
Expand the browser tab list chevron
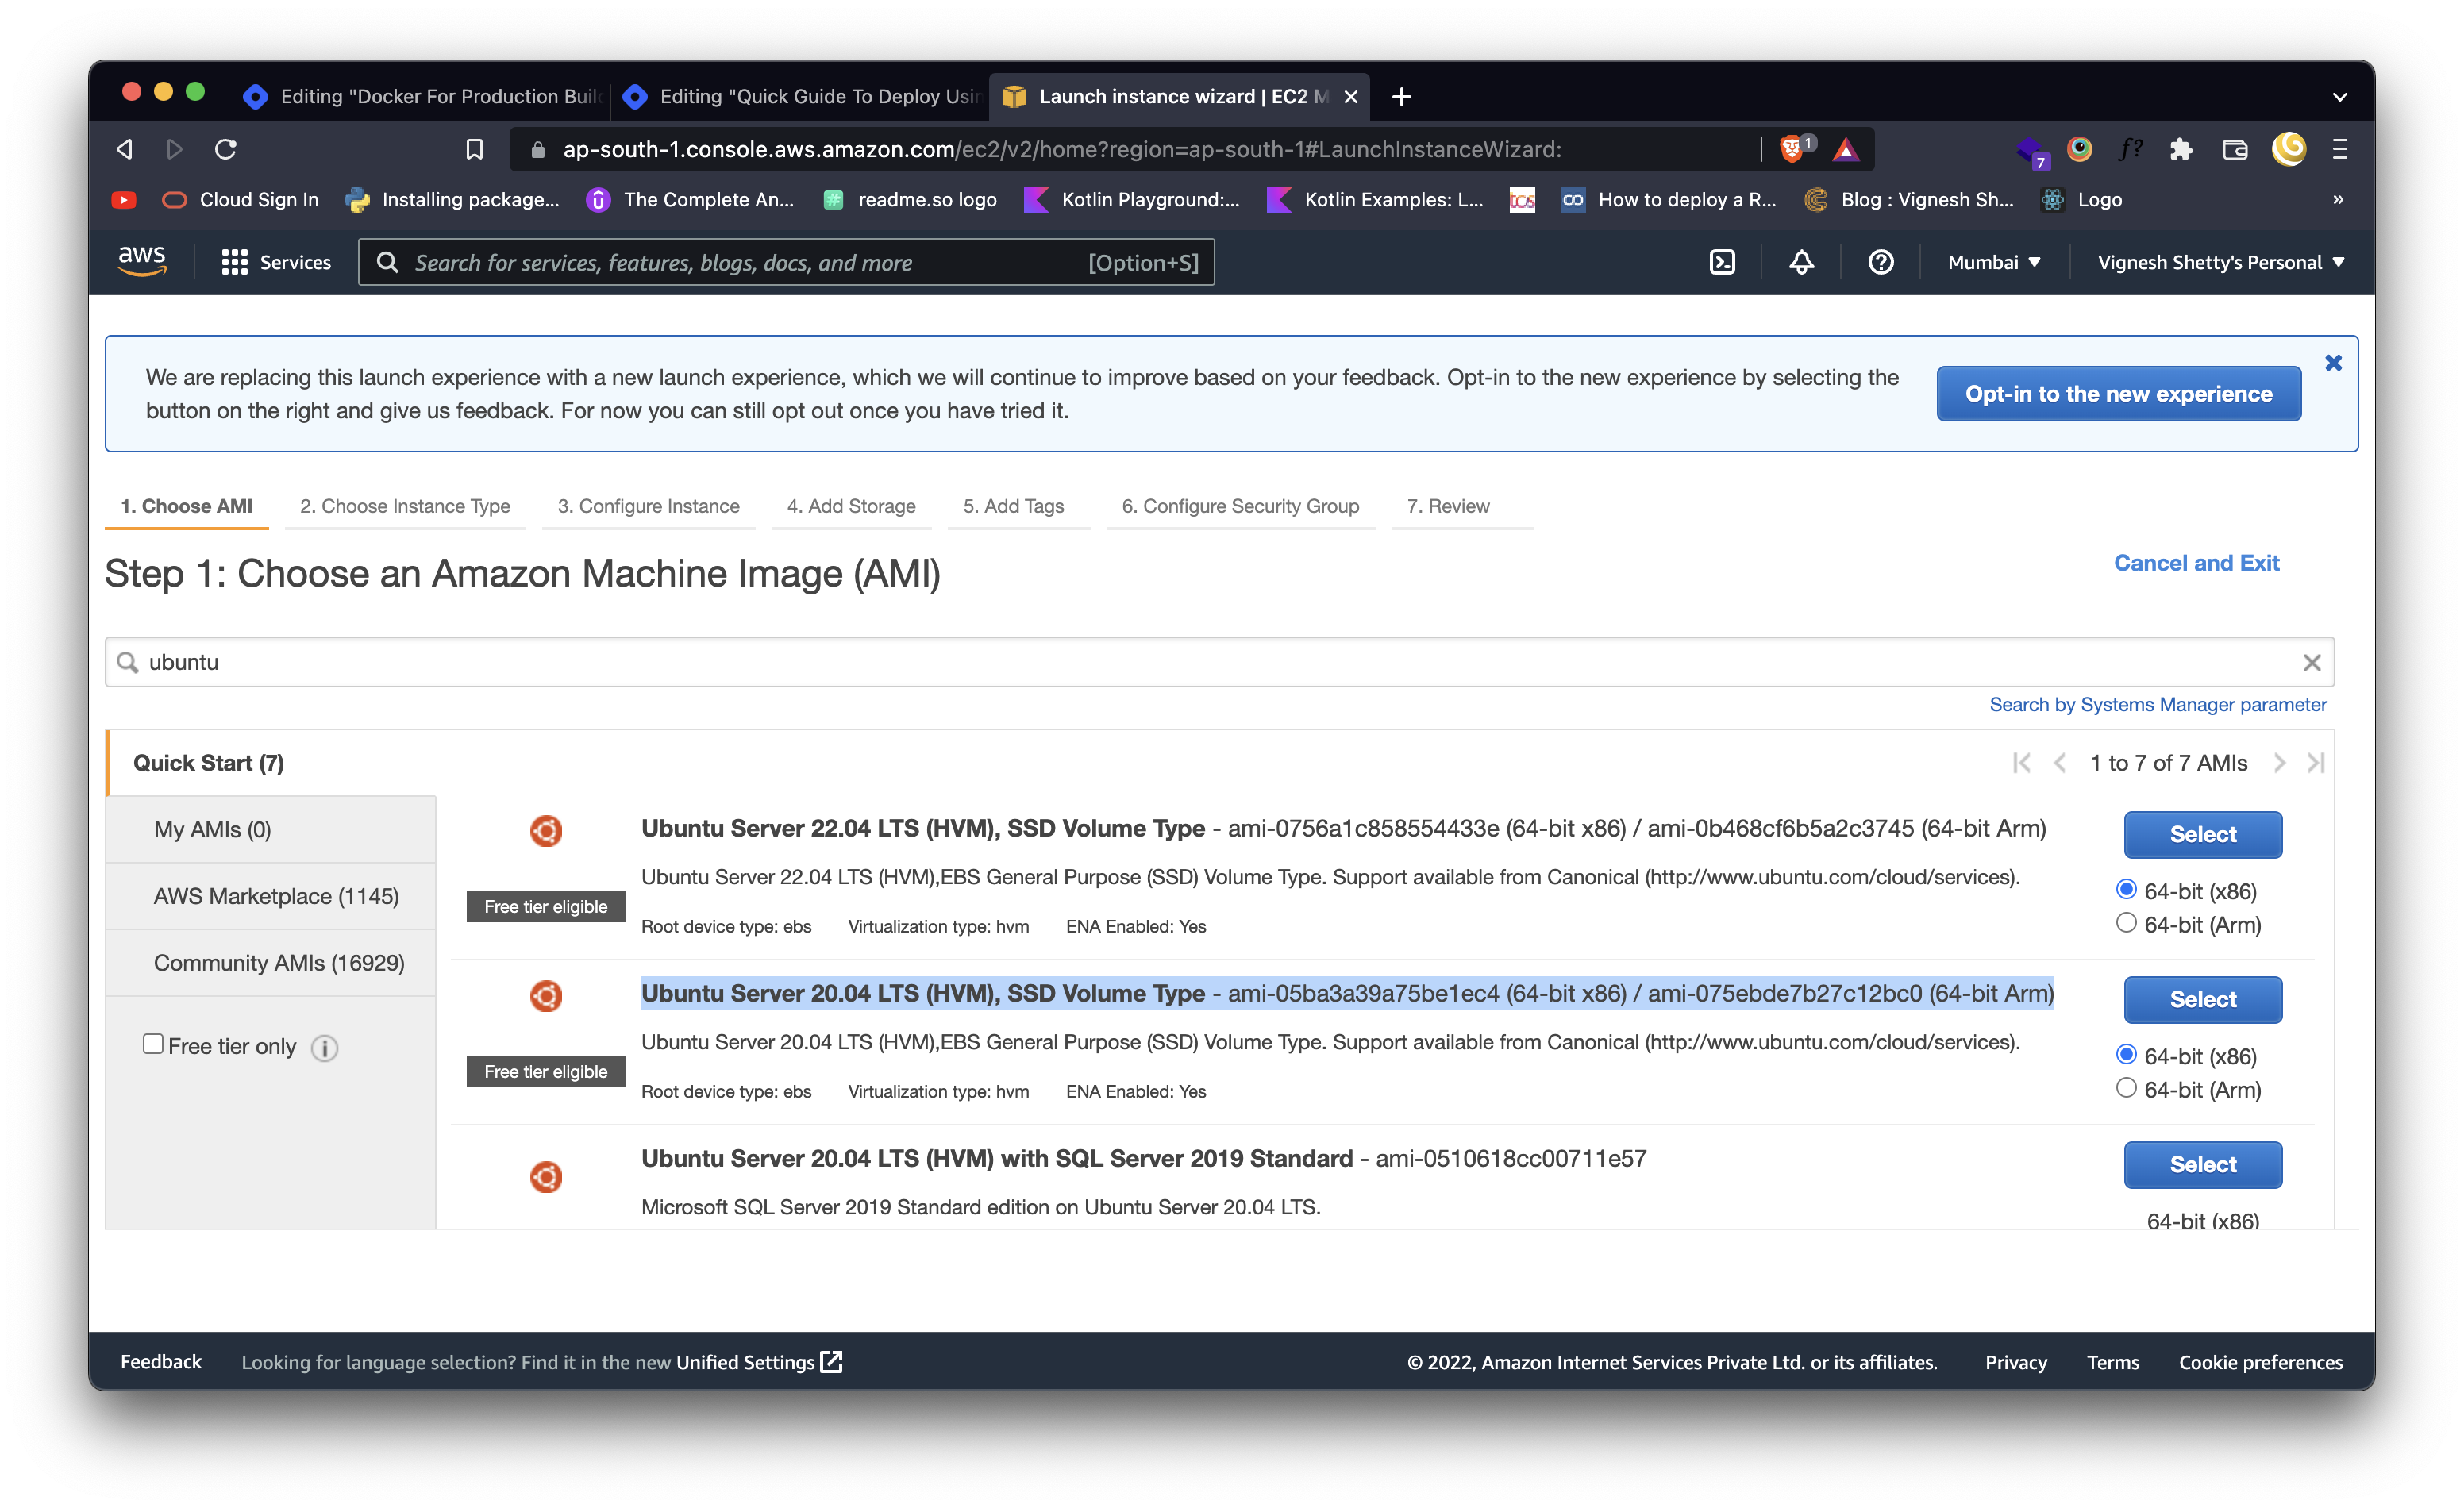(2339, 97)
